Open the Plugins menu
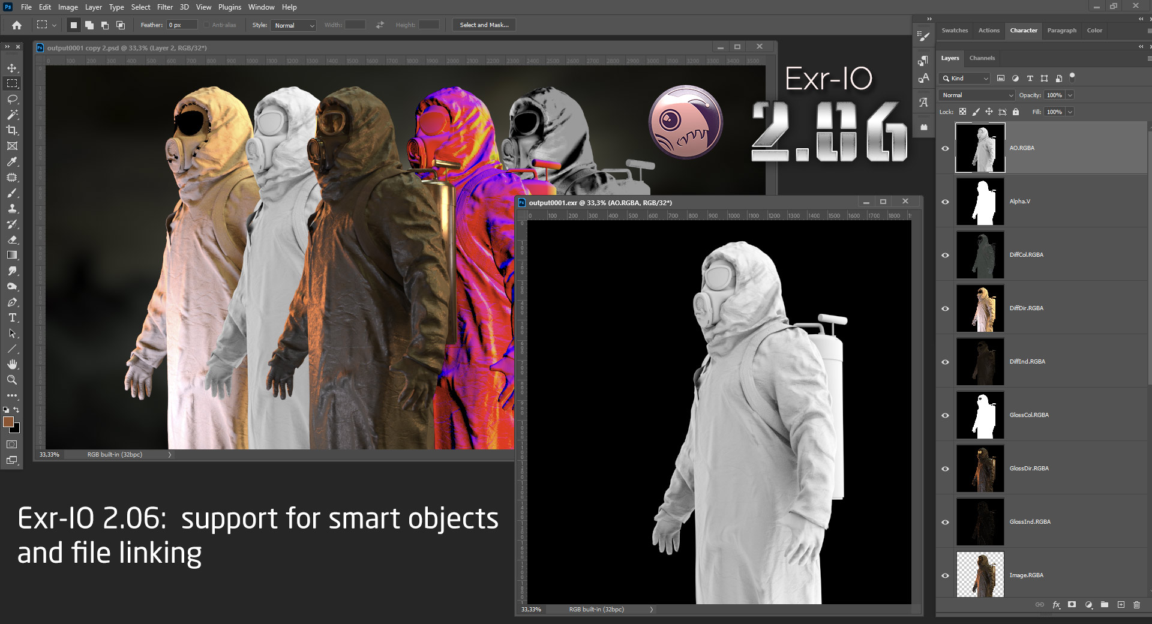 click(x=230, y=7)
